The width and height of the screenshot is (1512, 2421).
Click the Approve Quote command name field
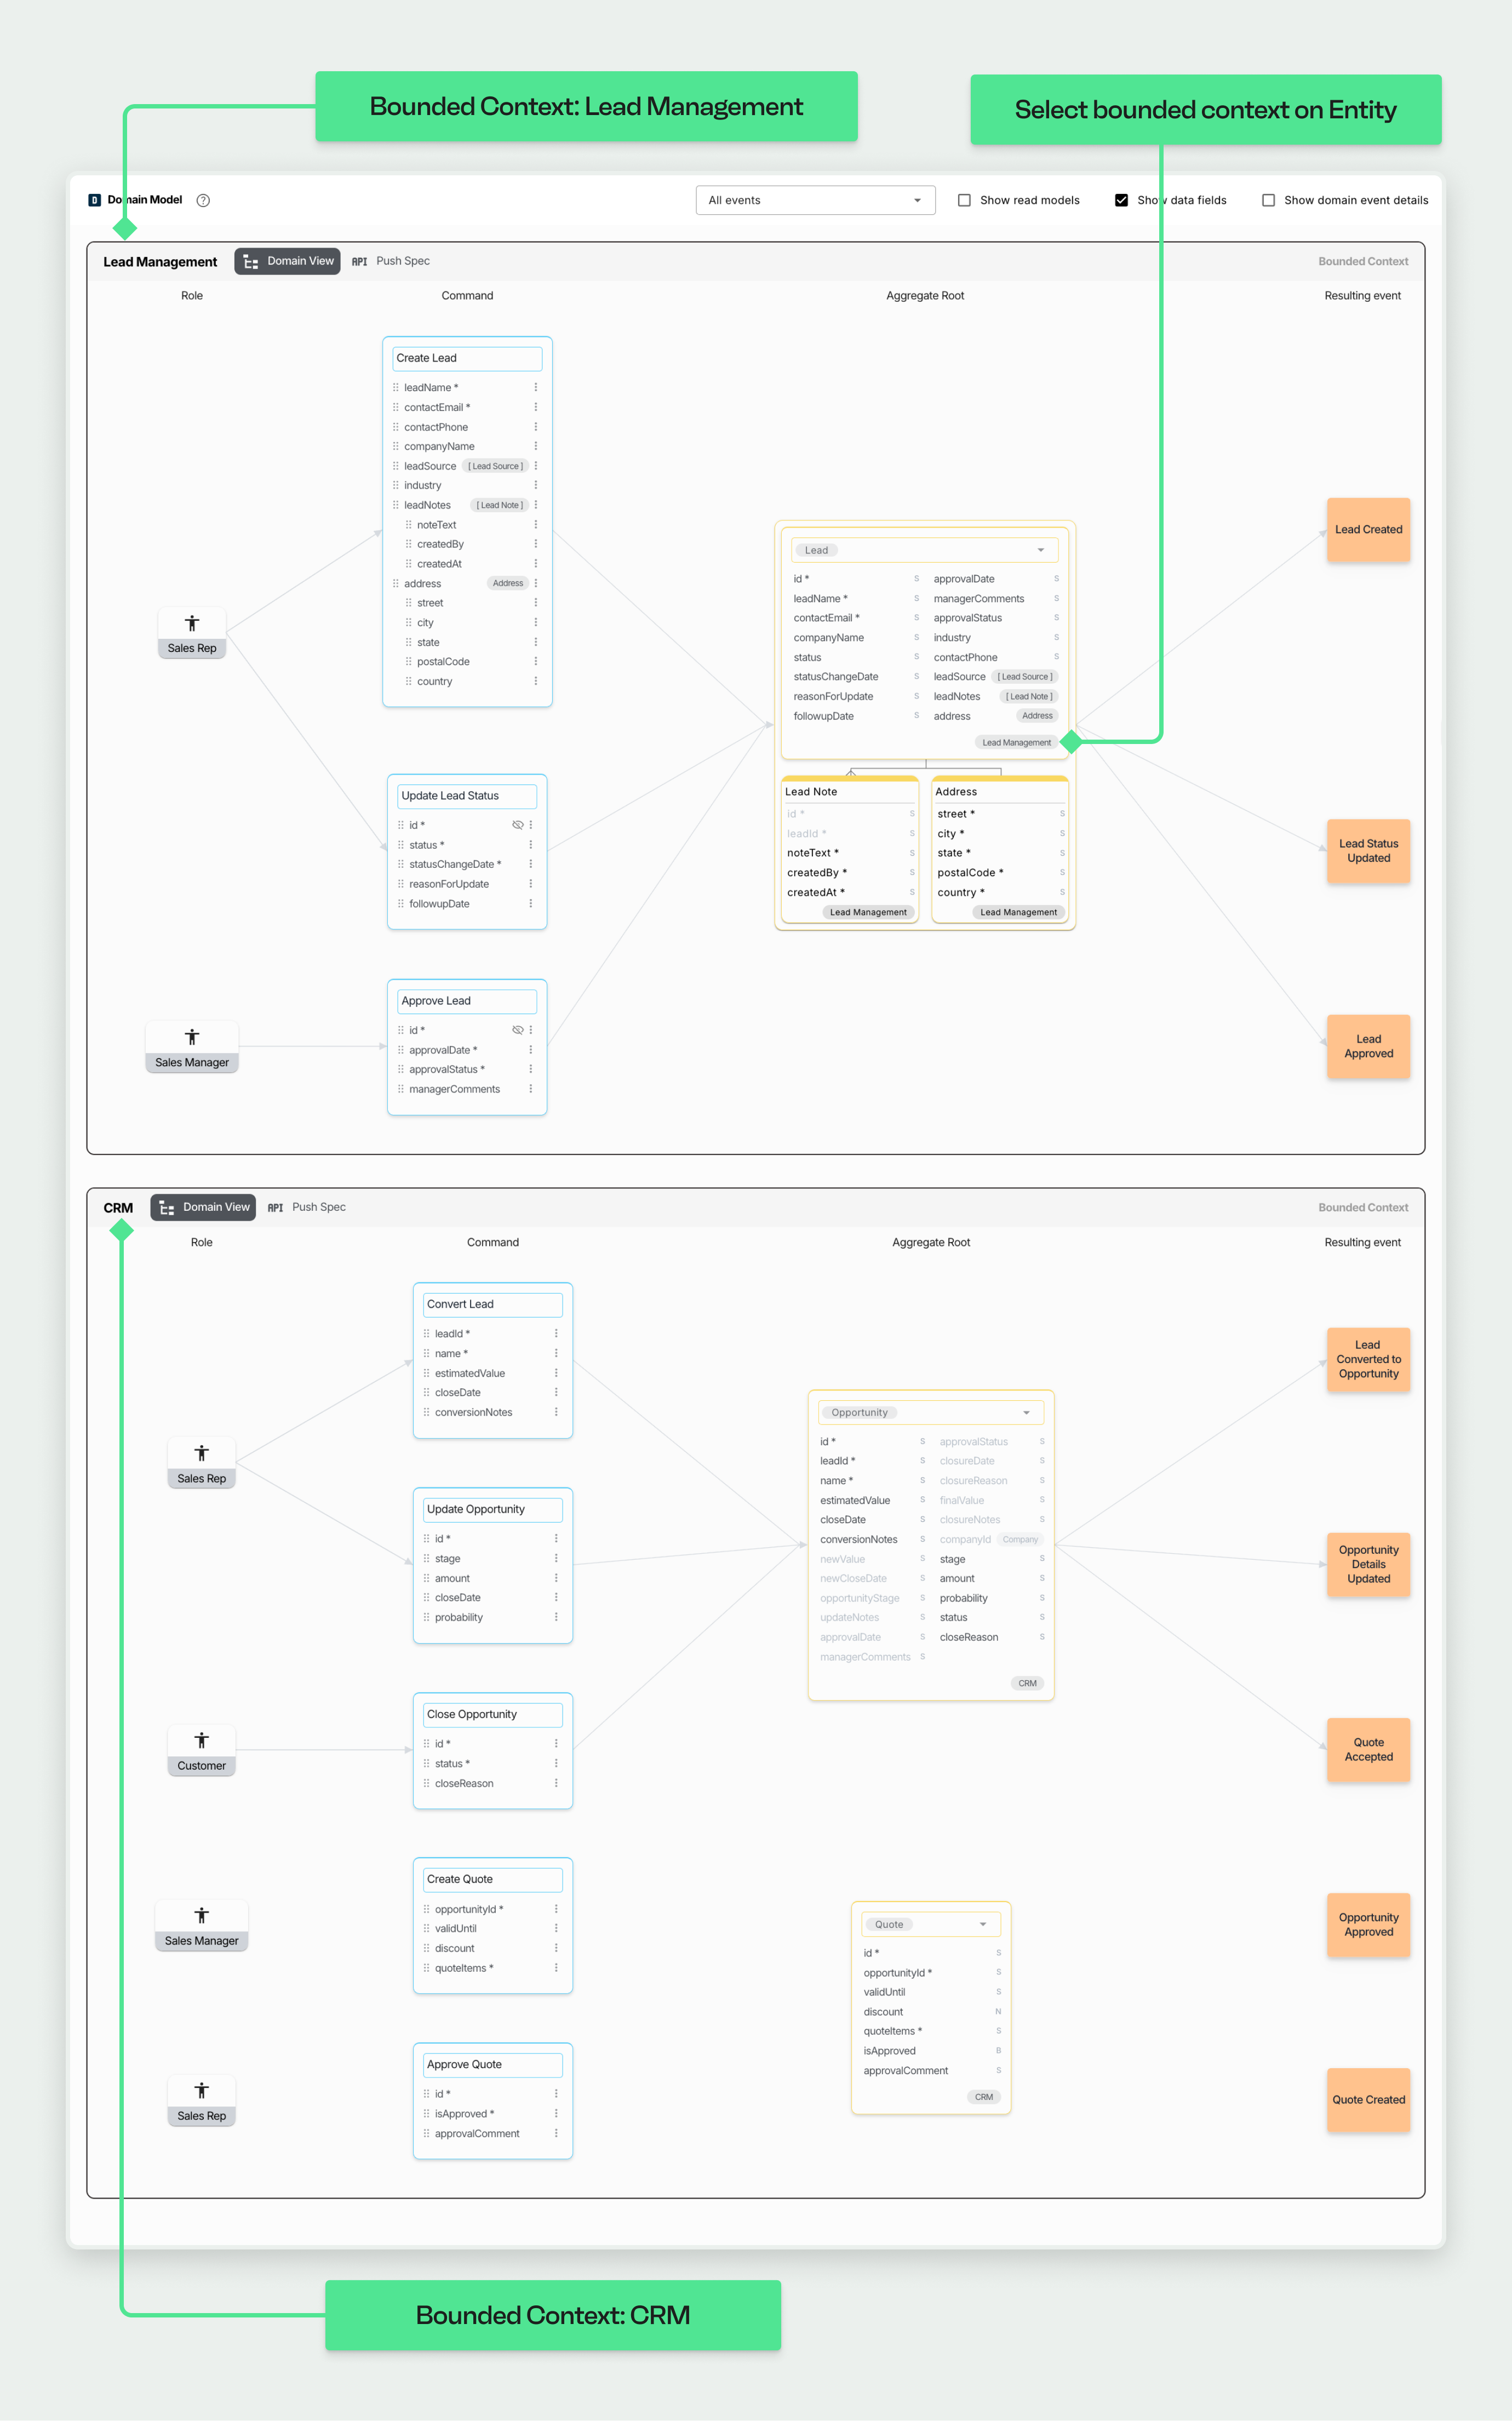point(493,2064)
